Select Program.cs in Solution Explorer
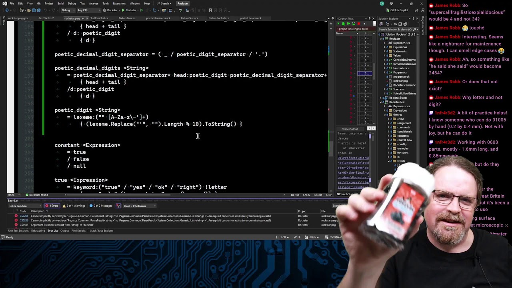This screenshot has width=512, height=288. (x=400, y=72)
